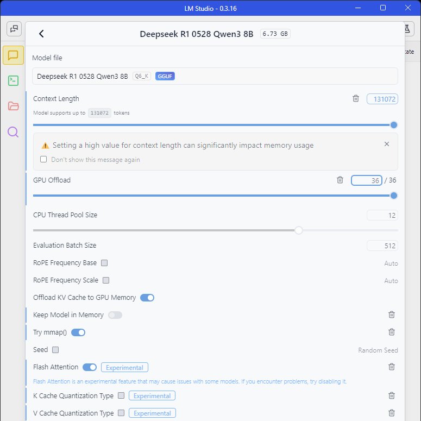Click the Q6_K quantization badge
Screen dimensions: 421x421
142,76
